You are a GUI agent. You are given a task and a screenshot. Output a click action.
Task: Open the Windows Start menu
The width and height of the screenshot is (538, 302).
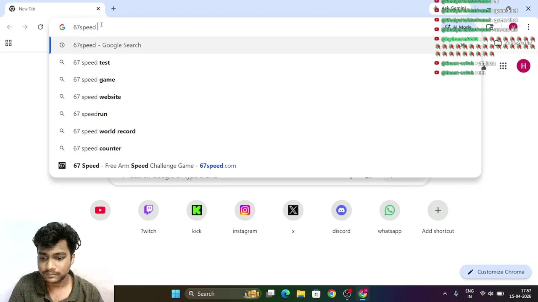point(176,294)
